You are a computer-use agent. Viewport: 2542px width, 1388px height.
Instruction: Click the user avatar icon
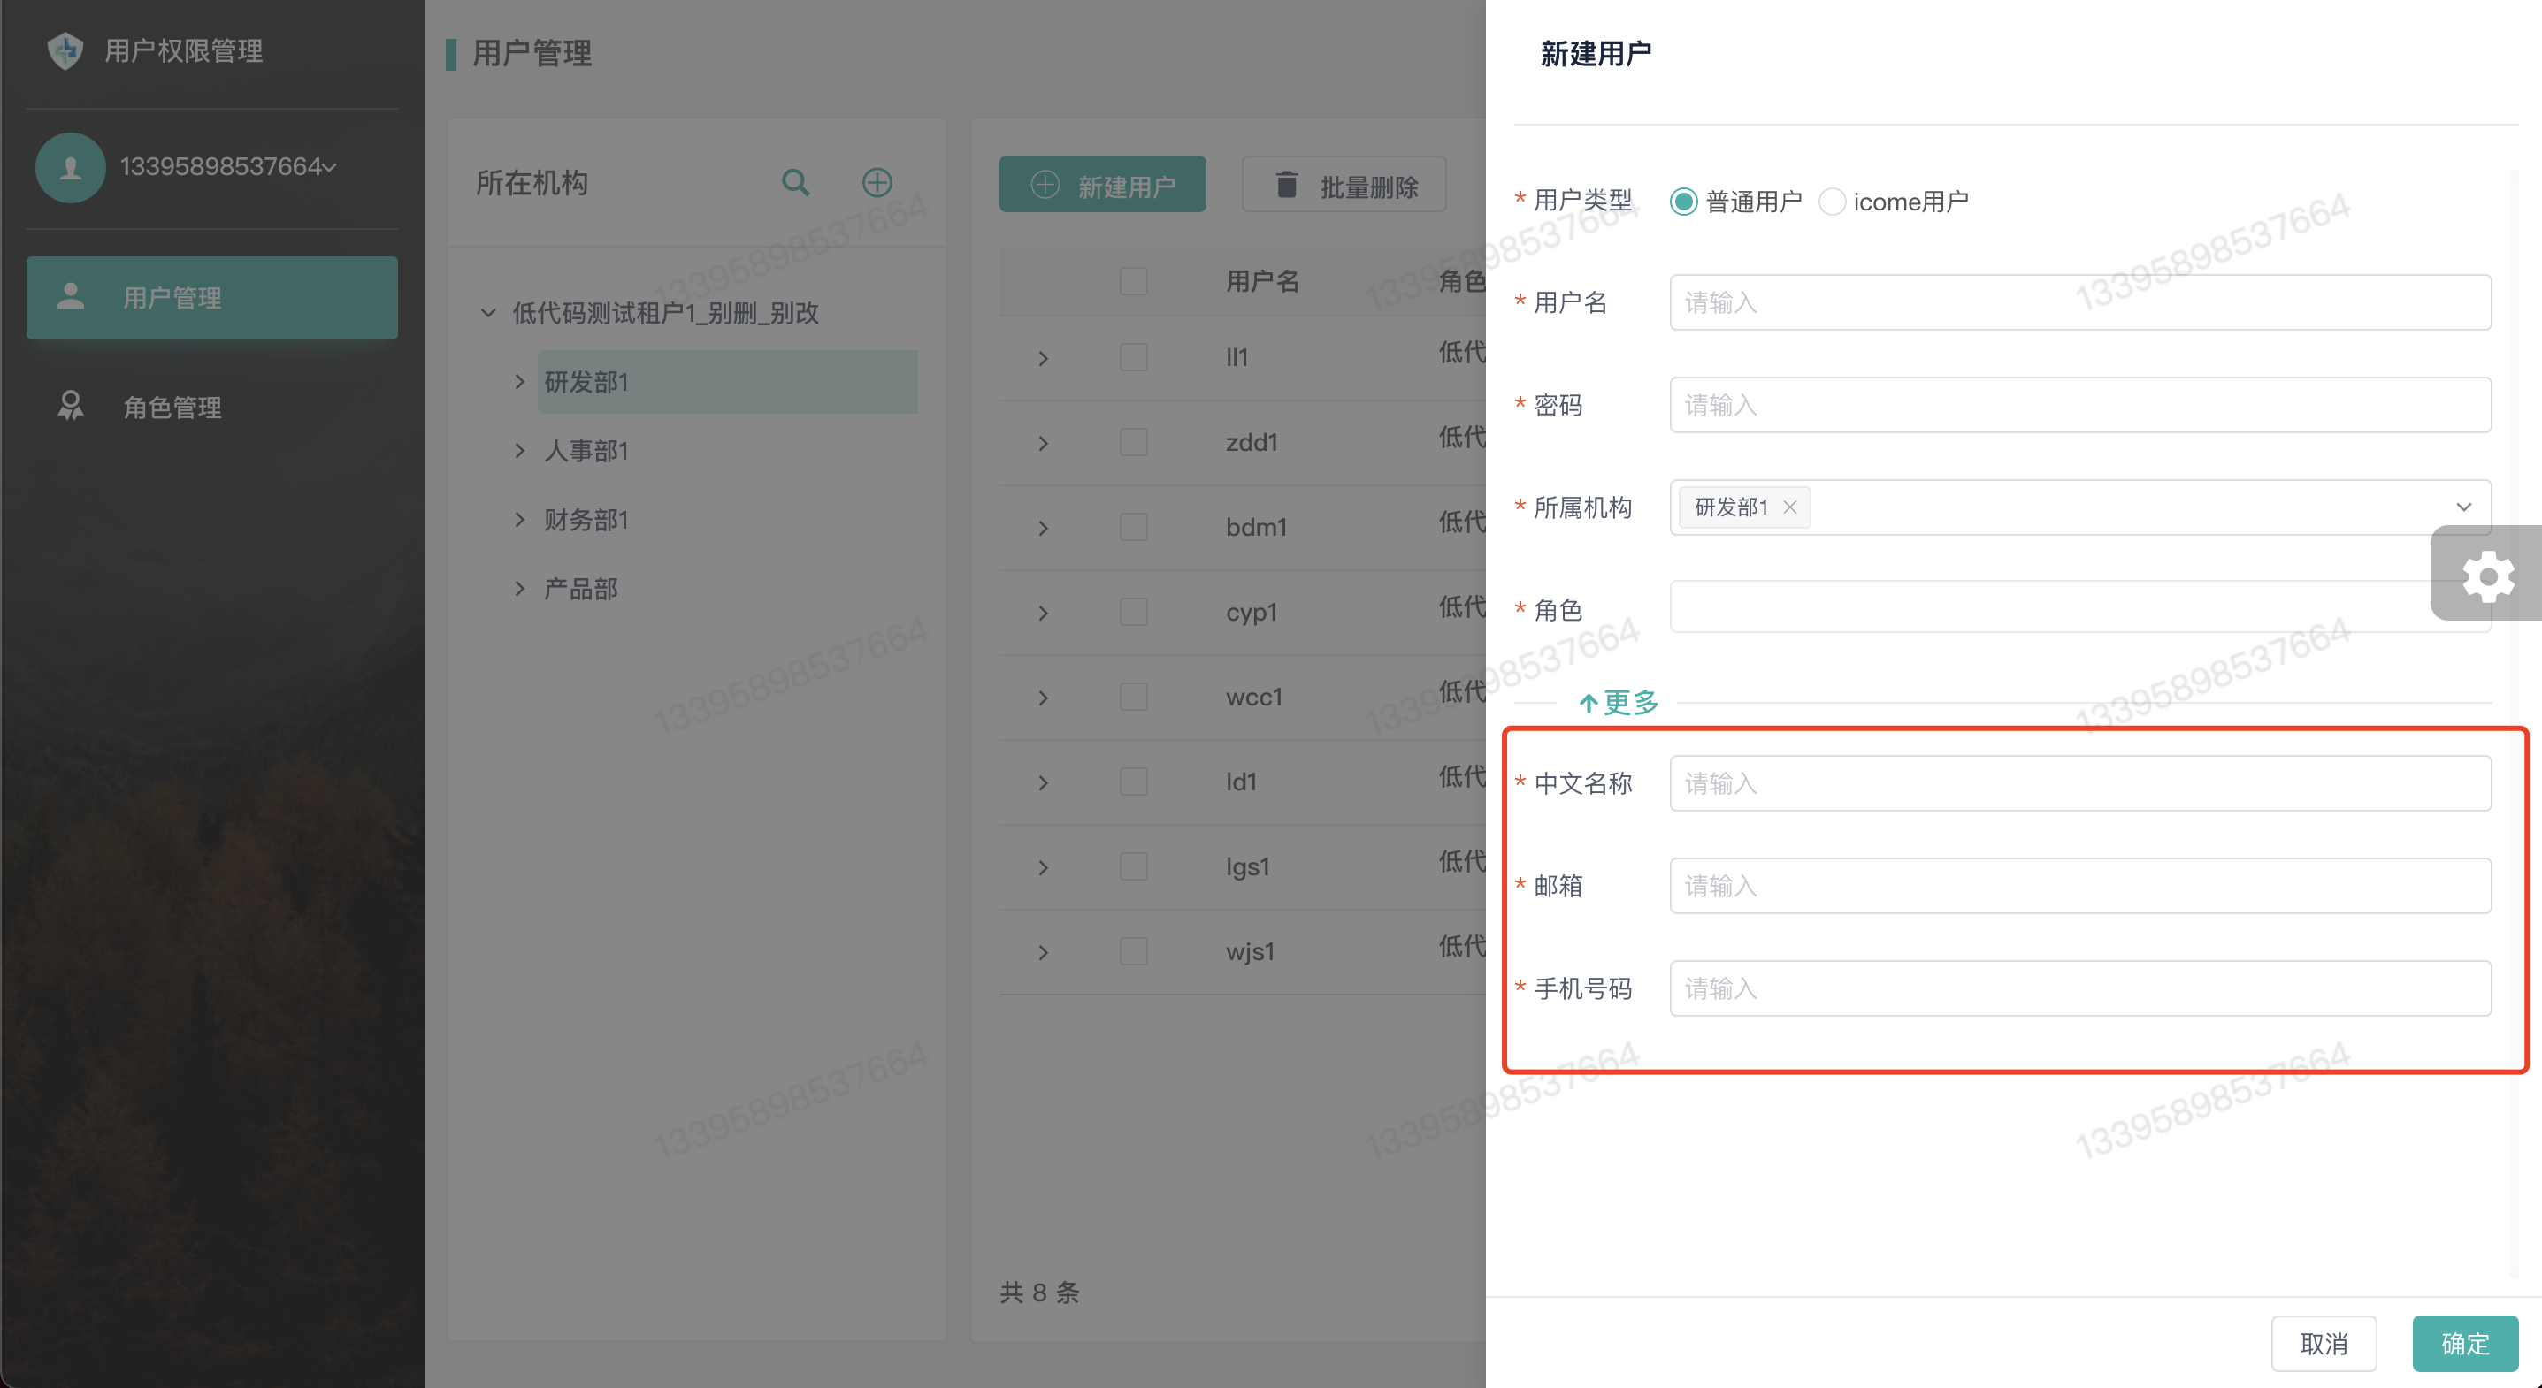tap(70, 168)
